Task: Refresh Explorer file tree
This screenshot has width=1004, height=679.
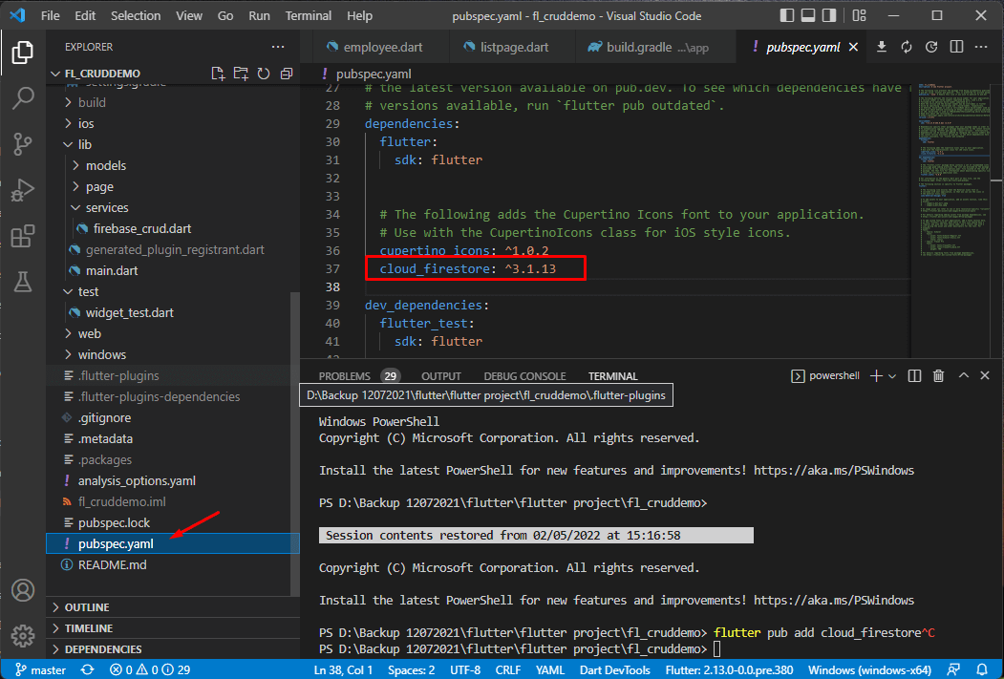Action: pyautogui.click(x=263, y=74)
